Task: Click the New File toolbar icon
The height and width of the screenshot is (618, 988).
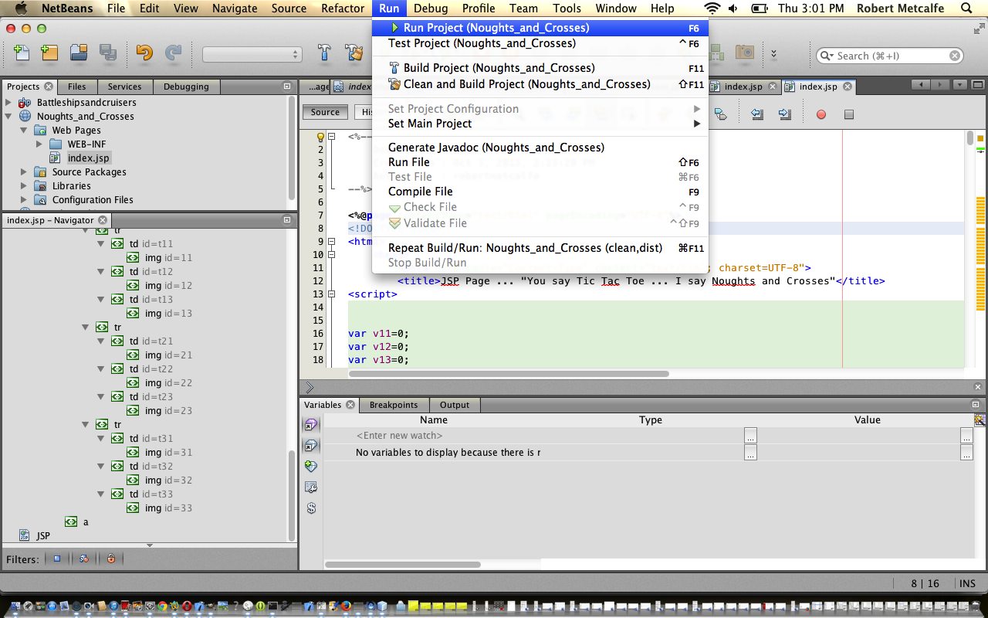Action: (x=22, y=53)
